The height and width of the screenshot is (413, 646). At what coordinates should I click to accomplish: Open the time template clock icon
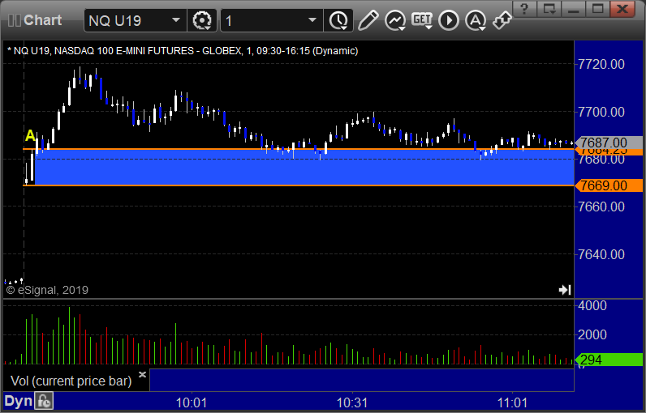(338, 20)
